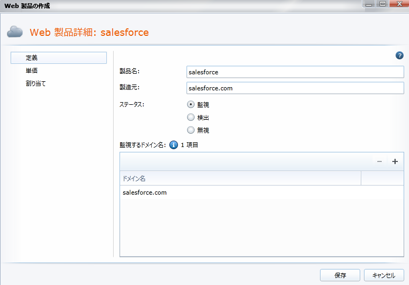Minimize the Web 製品の作成 window
Viewport: 409px width, 285px height.
(369, 4)
